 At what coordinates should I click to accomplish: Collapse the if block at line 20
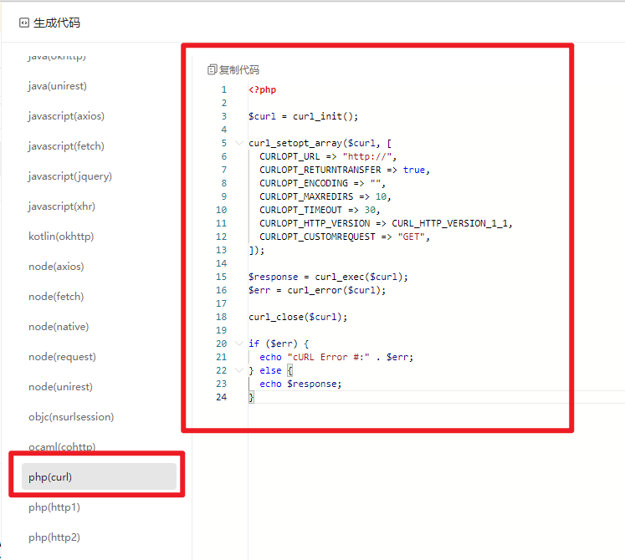tap(239, 344)
